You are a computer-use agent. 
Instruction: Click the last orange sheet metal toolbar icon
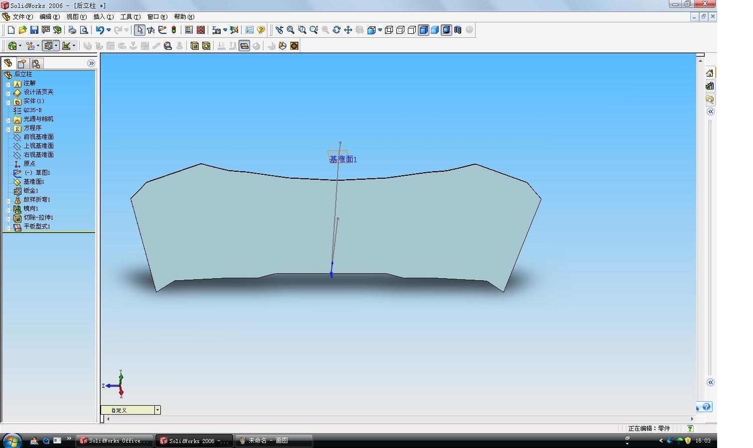coord(294,46)
